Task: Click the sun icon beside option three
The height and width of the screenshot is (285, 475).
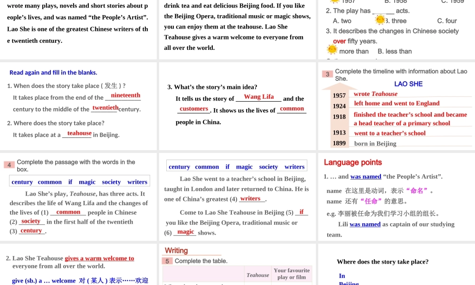Action: tap(380, 20)
